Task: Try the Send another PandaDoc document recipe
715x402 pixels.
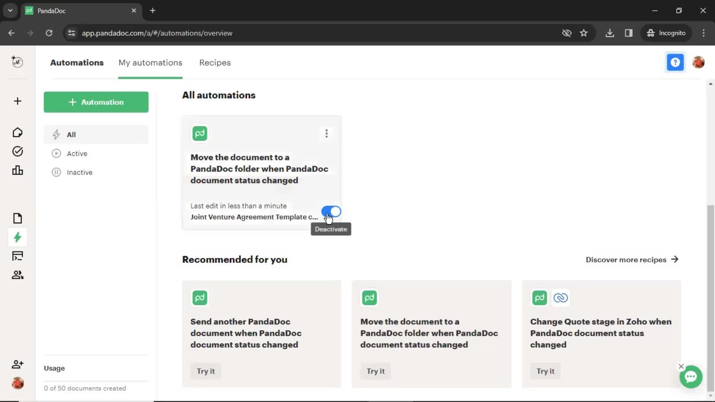Action: (x=205, y=371)
